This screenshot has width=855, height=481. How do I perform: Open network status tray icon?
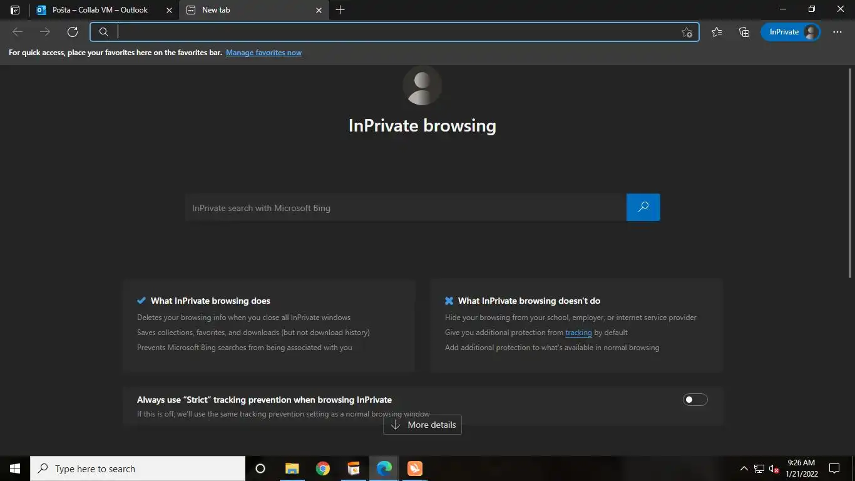(x=759, y=468)
